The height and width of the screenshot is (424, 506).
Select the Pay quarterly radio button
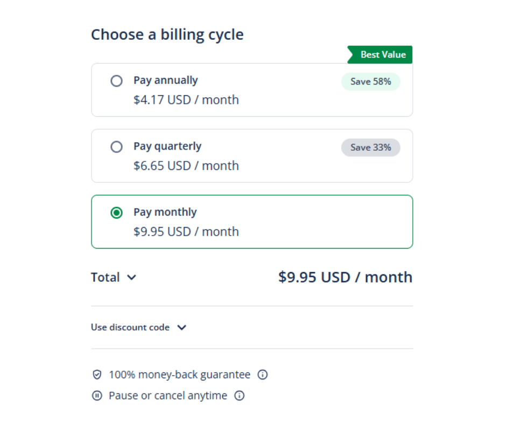pos(116,147)
